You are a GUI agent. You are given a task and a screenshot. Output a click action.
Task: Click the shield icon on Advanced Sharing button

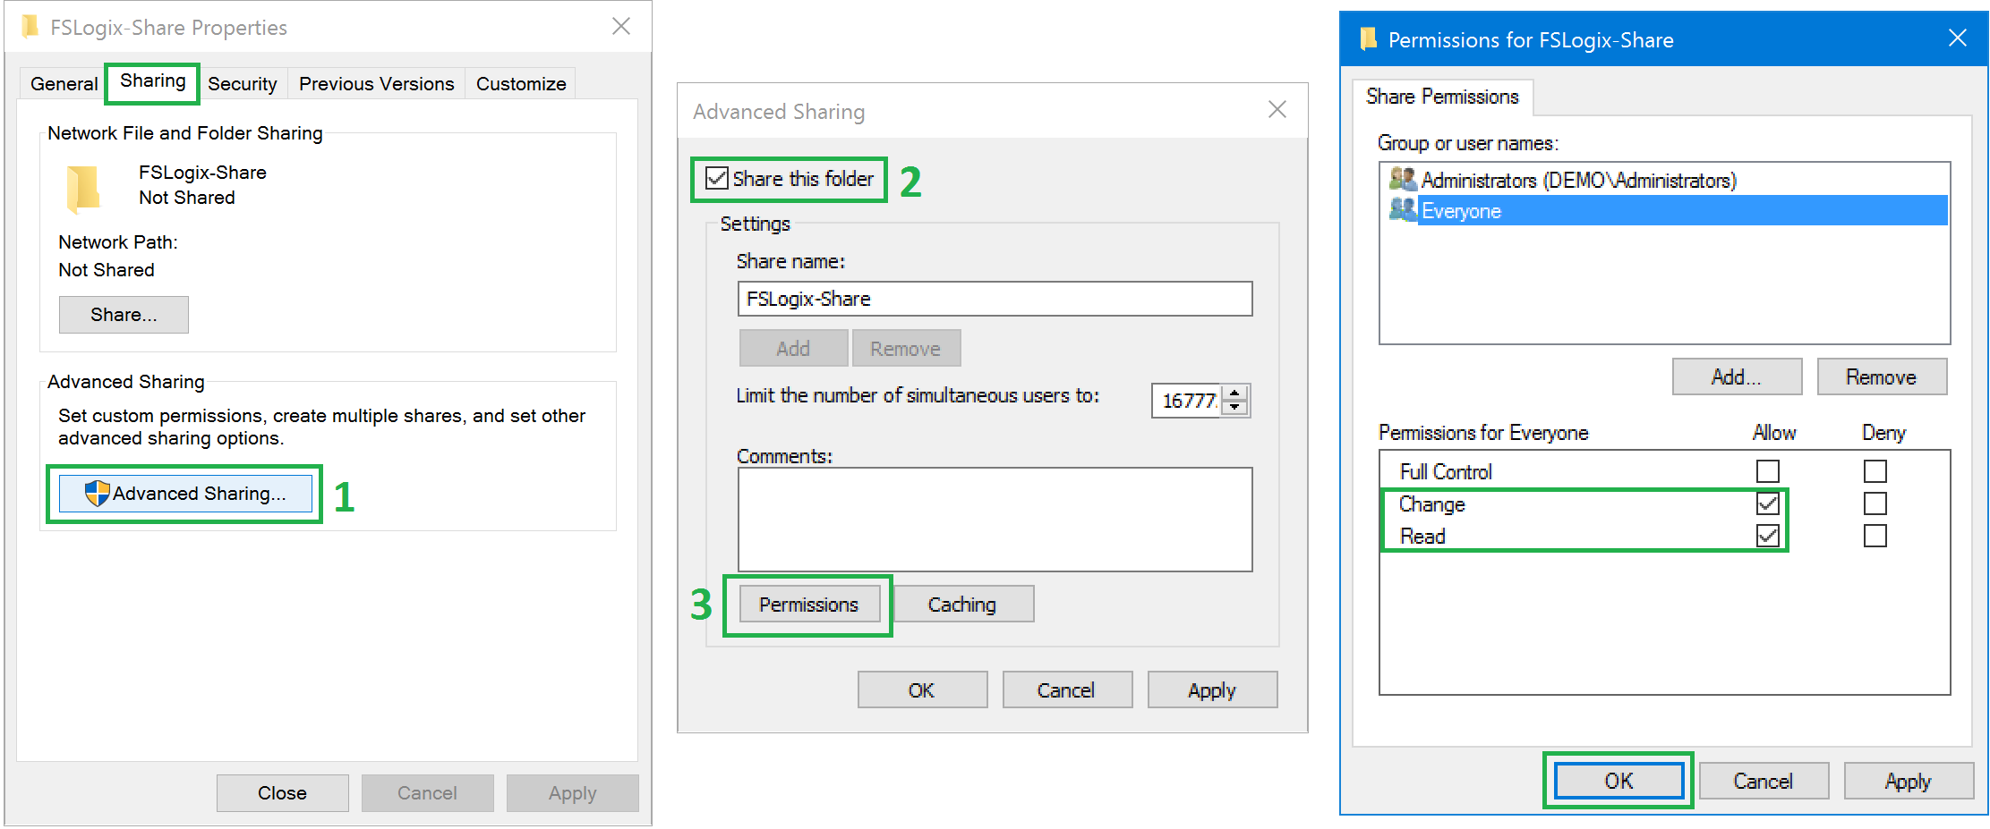pyautogui.click(x=98, y=493)
